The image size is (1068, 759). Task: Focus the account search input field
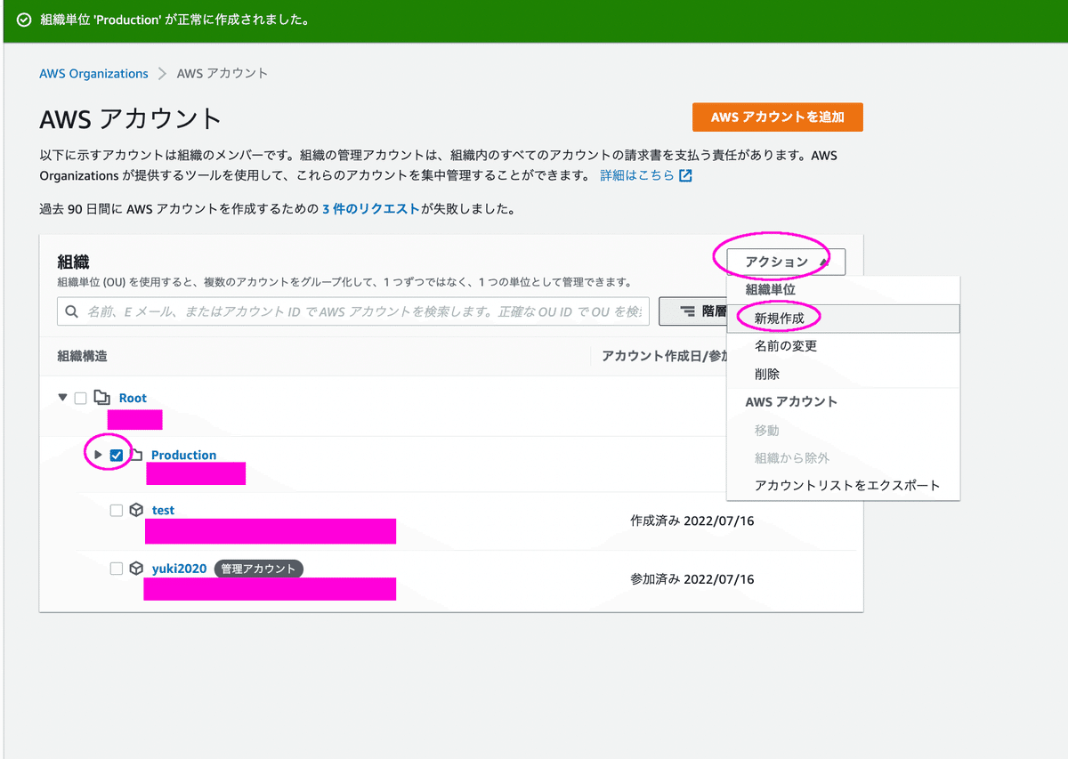[353, 311]
